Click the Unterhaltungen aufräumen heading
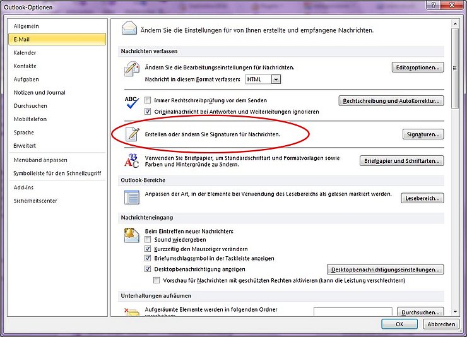The image size is (467, 337). [x=156, y=295]
